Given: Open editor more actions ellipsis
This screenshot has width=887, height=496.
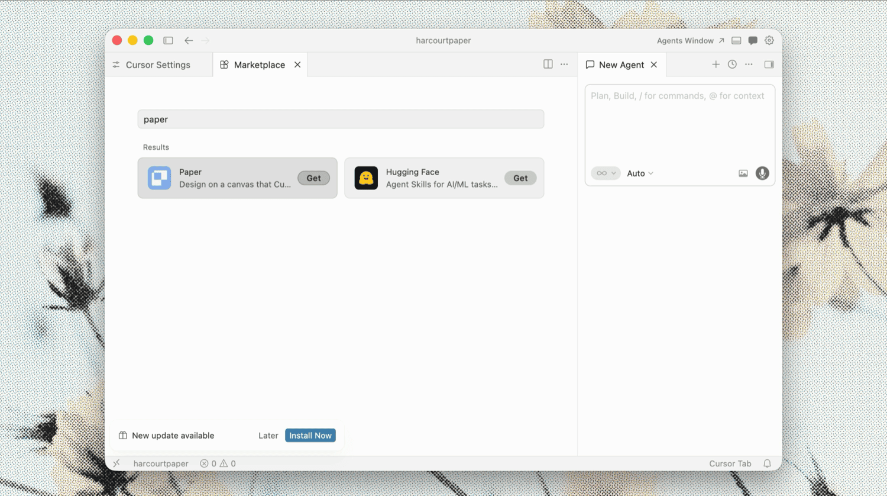Looking at the screenshot, I should (564, 64).
